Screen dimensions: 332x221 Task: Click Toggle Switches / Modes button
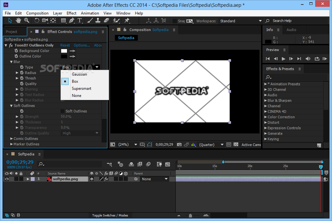[x=110, y=215]
